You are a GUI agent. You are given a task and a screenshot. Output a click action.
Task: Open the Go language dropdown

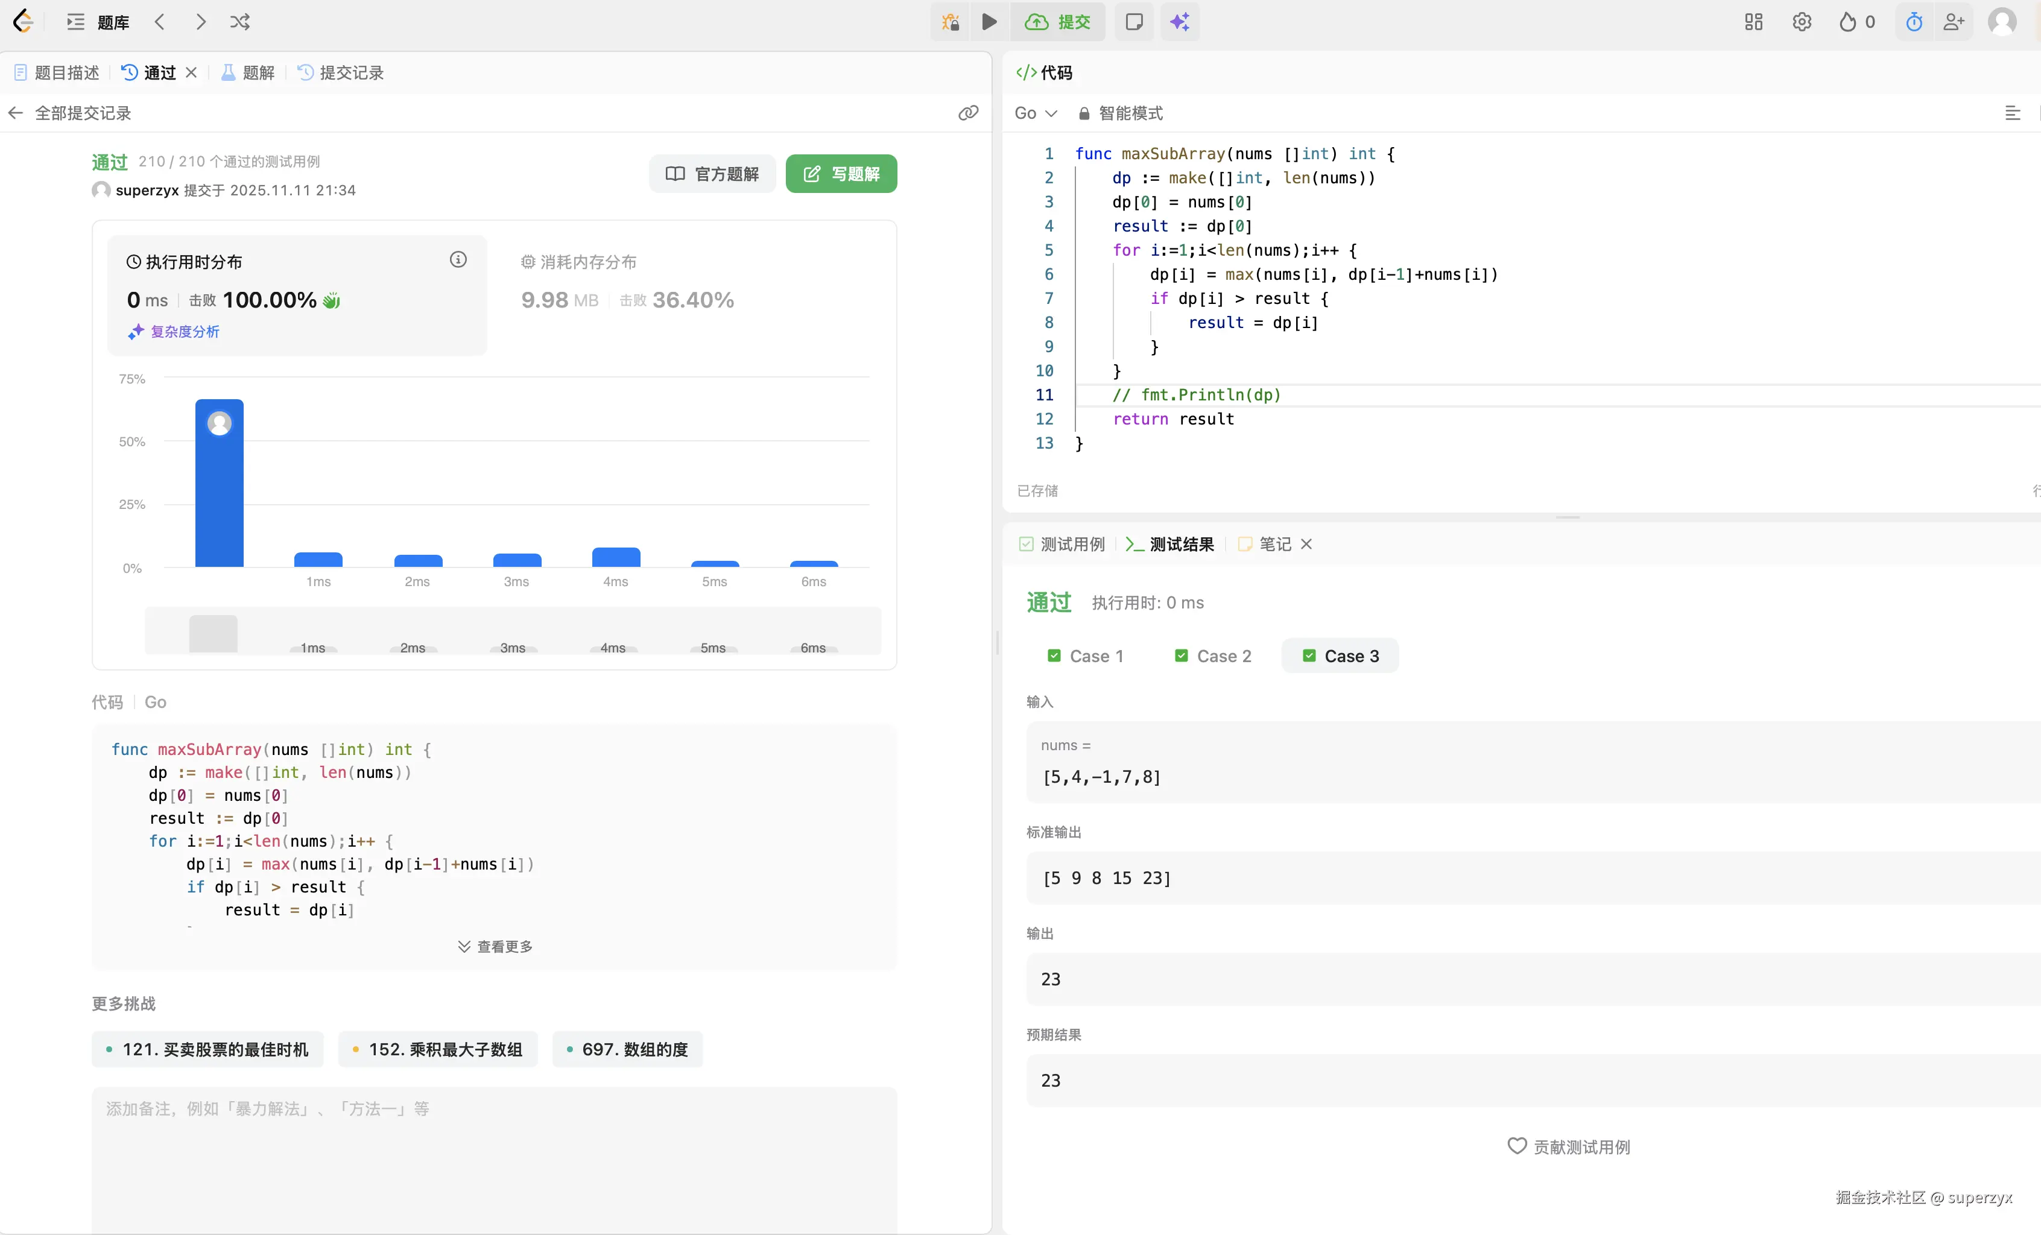[x=1036, y=113]
